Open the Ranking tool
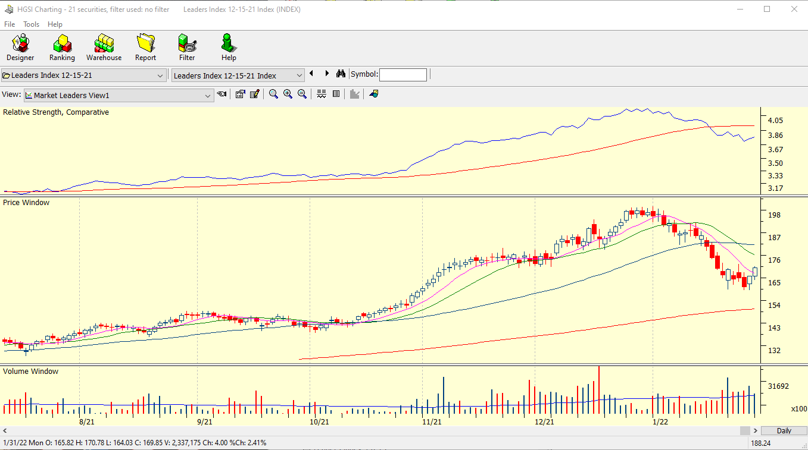Viewport: 808px width, 450px height. pos(62,48)
